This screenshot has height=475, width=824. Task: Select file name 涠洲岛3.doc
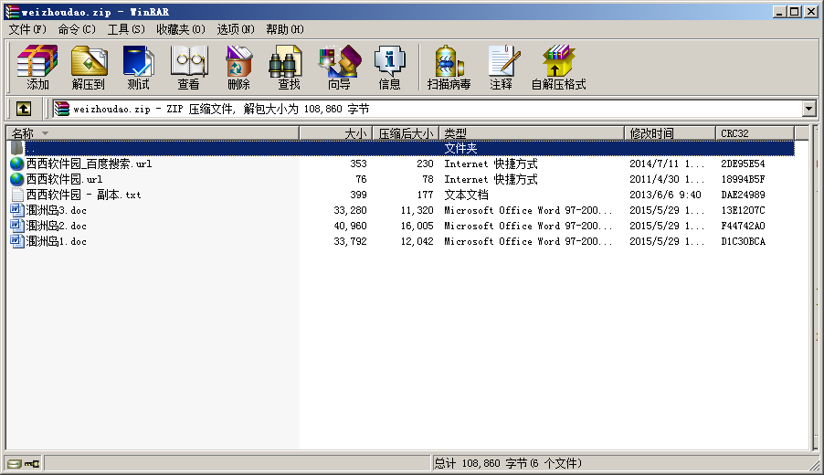click(57, 210)
